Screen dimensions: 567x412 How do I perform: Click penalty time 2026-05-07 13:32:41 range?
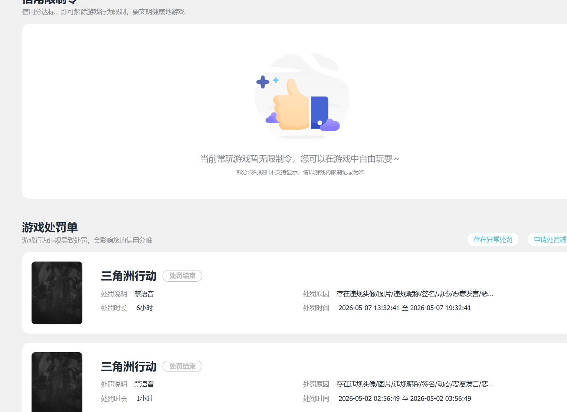[x=405, y=308]
